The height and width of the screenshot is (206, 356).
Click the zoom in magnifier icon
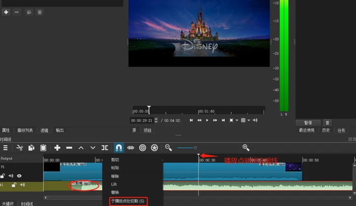246,148
